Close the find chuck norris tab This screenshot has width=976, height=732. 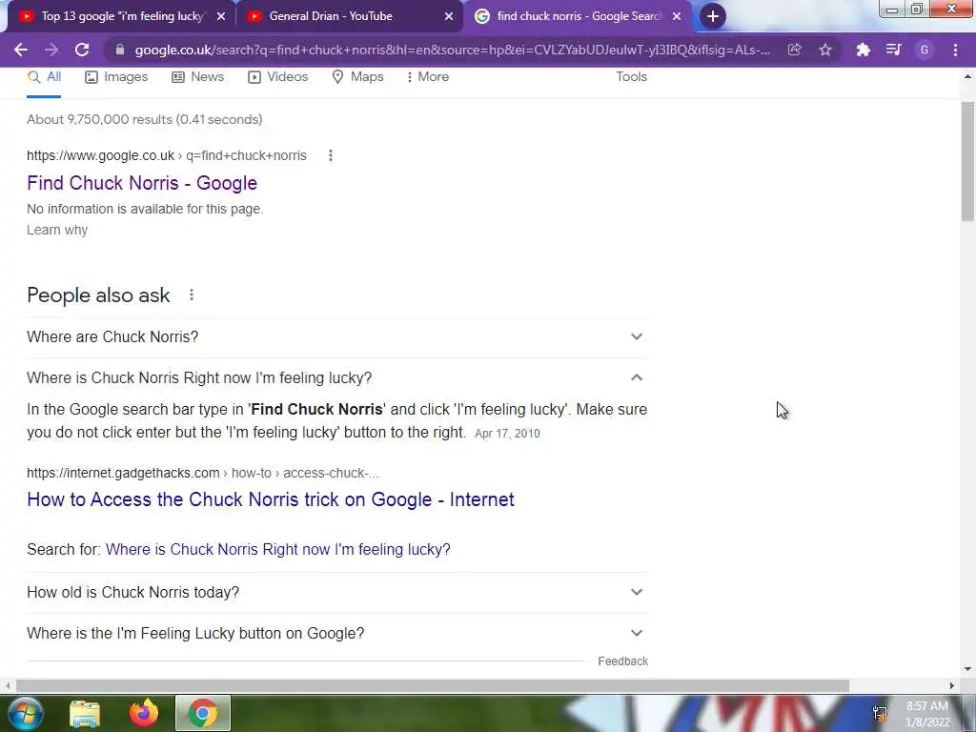click(x=677, y=17)
